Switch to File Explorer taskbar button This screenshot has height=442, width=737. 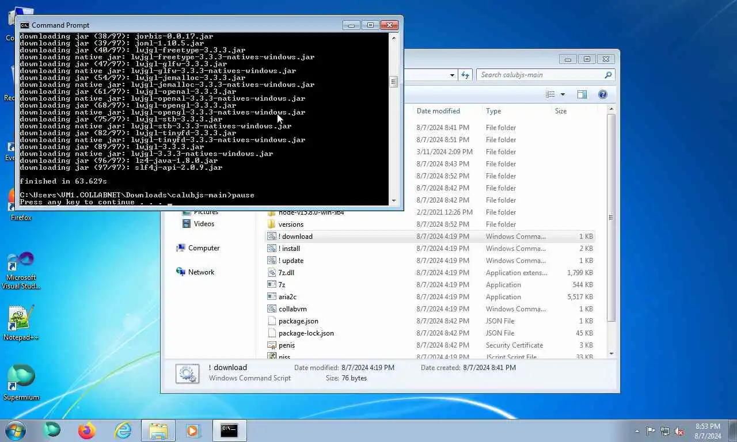click(158, 430)
